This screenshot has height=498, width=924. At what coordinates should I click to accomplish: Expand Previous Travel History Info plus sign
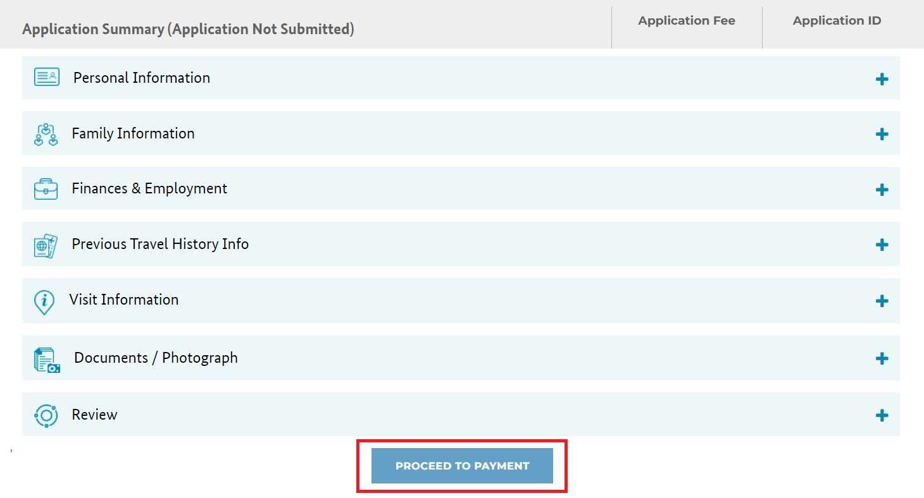pyautogui.click(x=881, y=245)
